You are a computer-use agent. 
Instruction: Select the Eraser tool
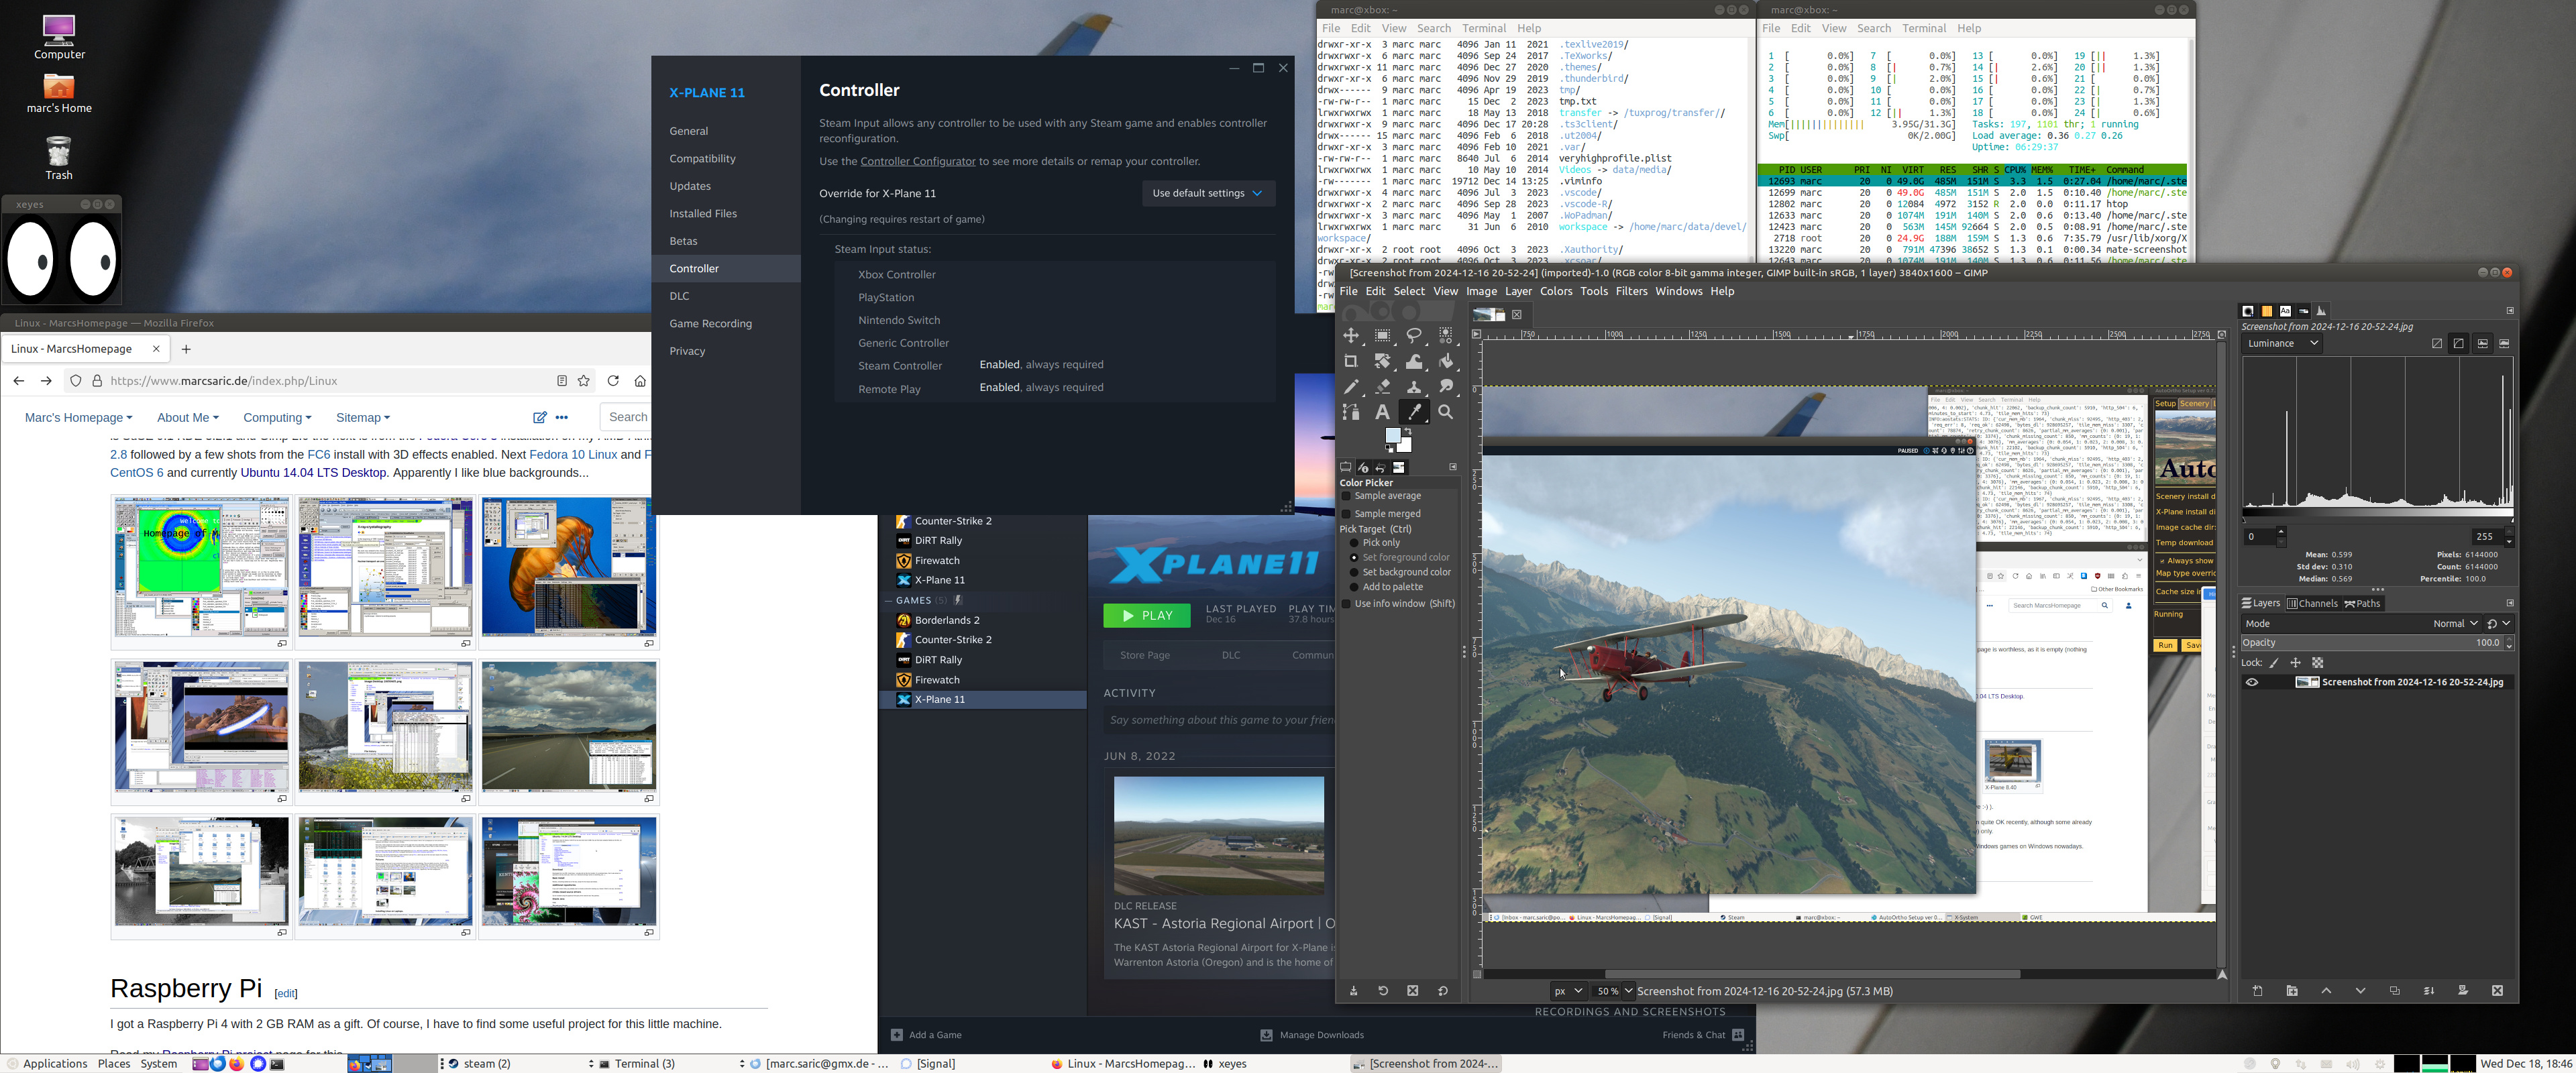(1383, 386)
